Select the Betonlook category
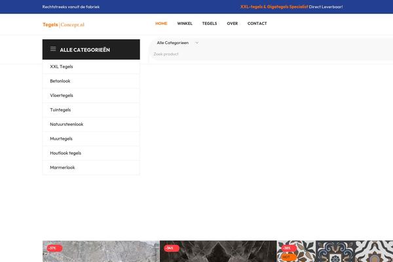 tap(91, 81)
